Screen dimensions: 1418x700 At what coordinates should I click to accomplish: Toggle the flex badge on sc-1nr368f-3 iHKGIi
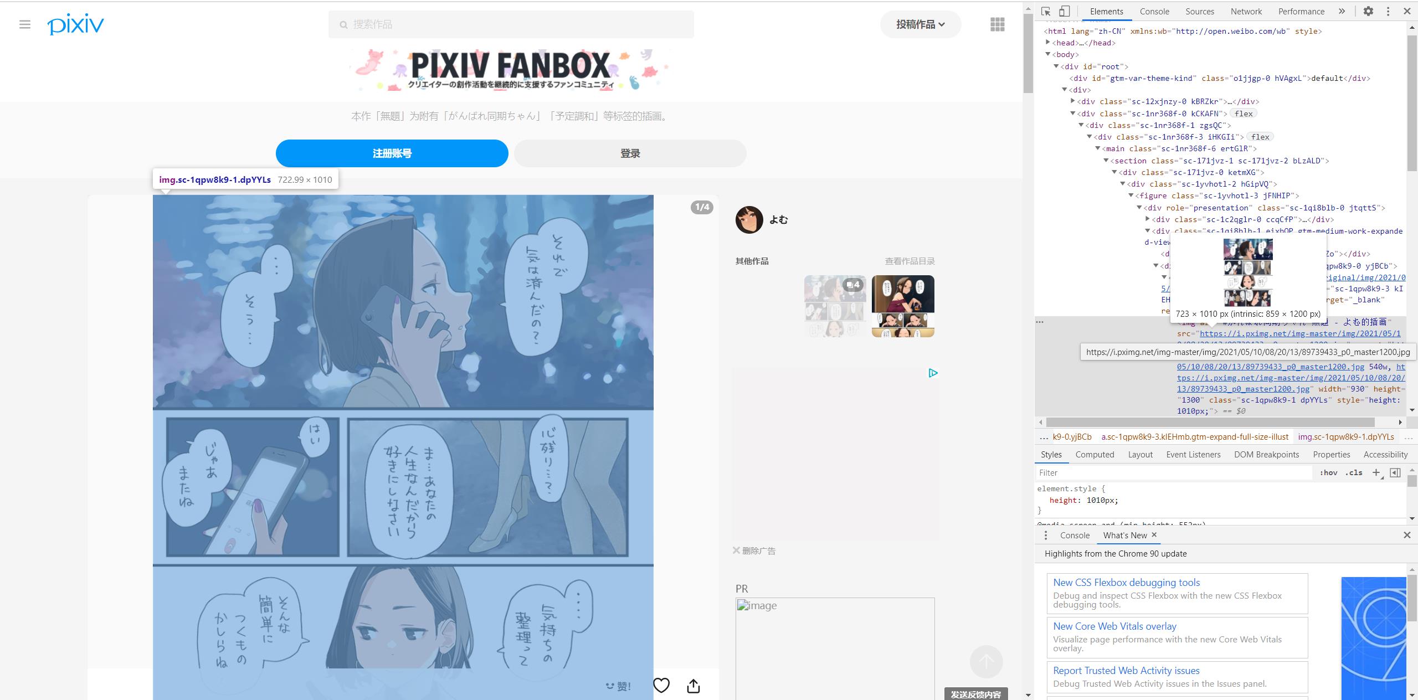point(1260,137)
